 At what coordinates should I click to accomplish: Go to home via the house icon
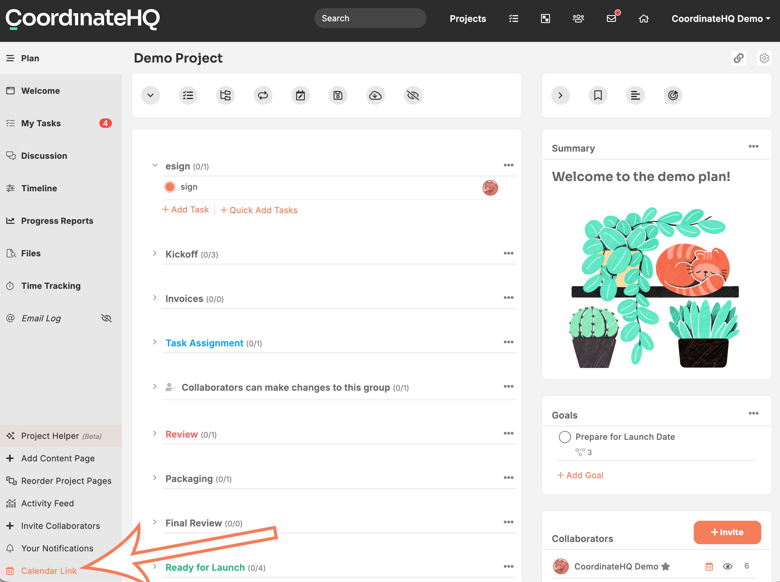click(x=644, y=19)
